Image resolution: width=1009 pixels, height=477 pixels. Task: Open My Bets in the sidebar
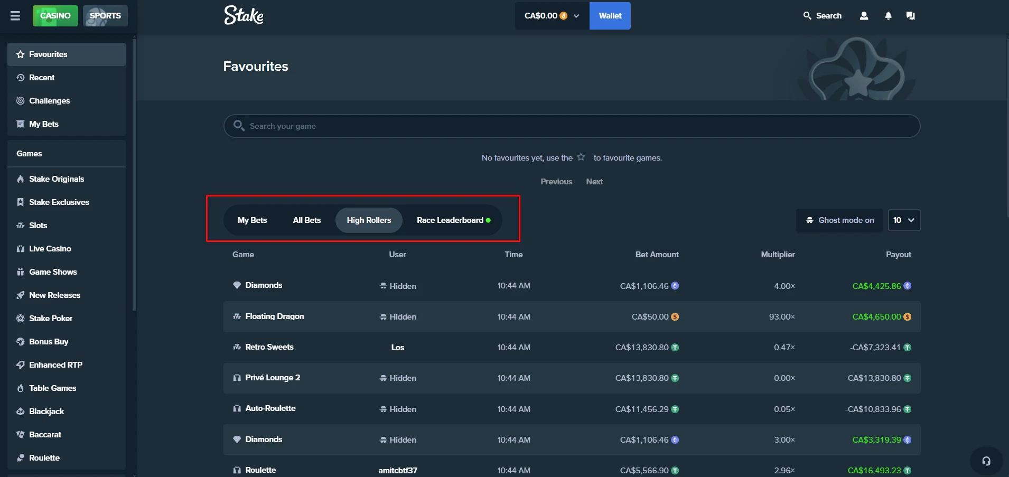pos(67,124)
